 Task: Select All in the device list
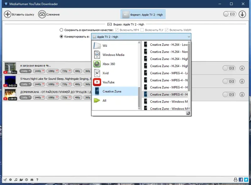[x=115, y=101]
